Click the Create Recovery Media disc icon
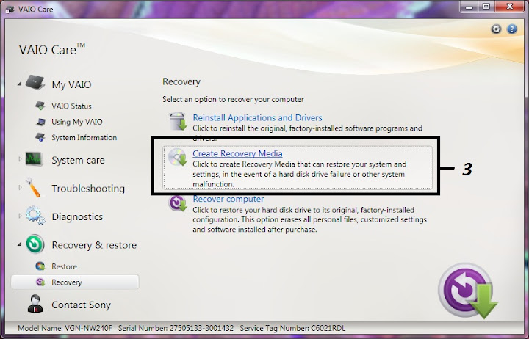 (x=178, y=157)
